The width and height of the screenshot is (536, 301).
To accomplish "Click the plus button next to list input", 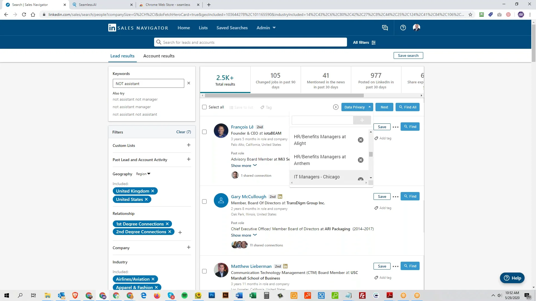I will coord(362,120).
